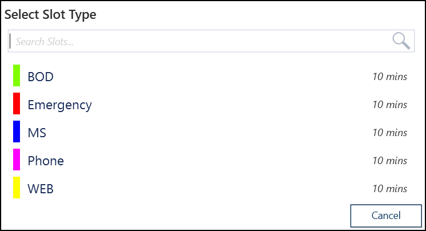Choose the WEB slot type

[x=41, y=189]
